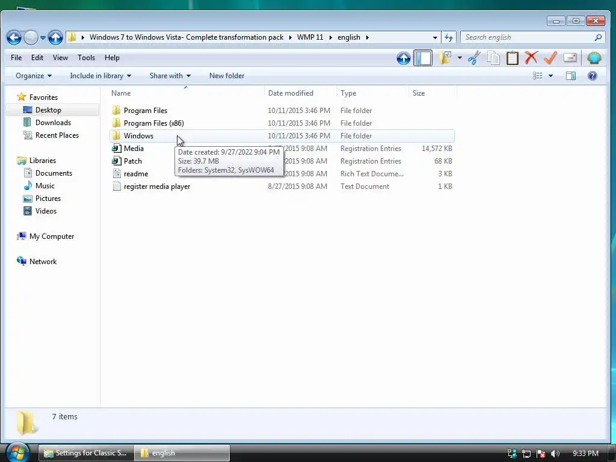Select the register media player text file
The width and height of the screenshot is (616, 462).
157,186
